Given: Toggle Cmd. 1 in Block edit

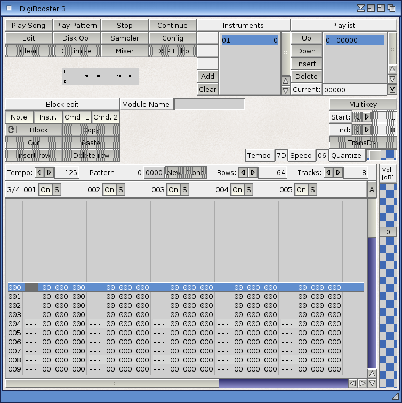Looking at the screenshot, I should pos(77,117).
